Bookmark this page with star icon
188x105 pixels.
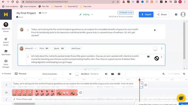[x=118, y=2]
